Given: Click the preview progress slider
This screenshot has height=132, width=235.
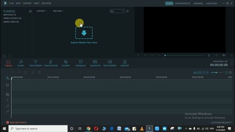Looking at the screenshot, I should click(184, 55).
